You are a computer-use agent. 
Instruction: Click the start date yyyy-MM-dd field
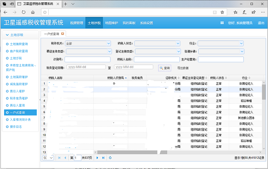tap(86, 67)
